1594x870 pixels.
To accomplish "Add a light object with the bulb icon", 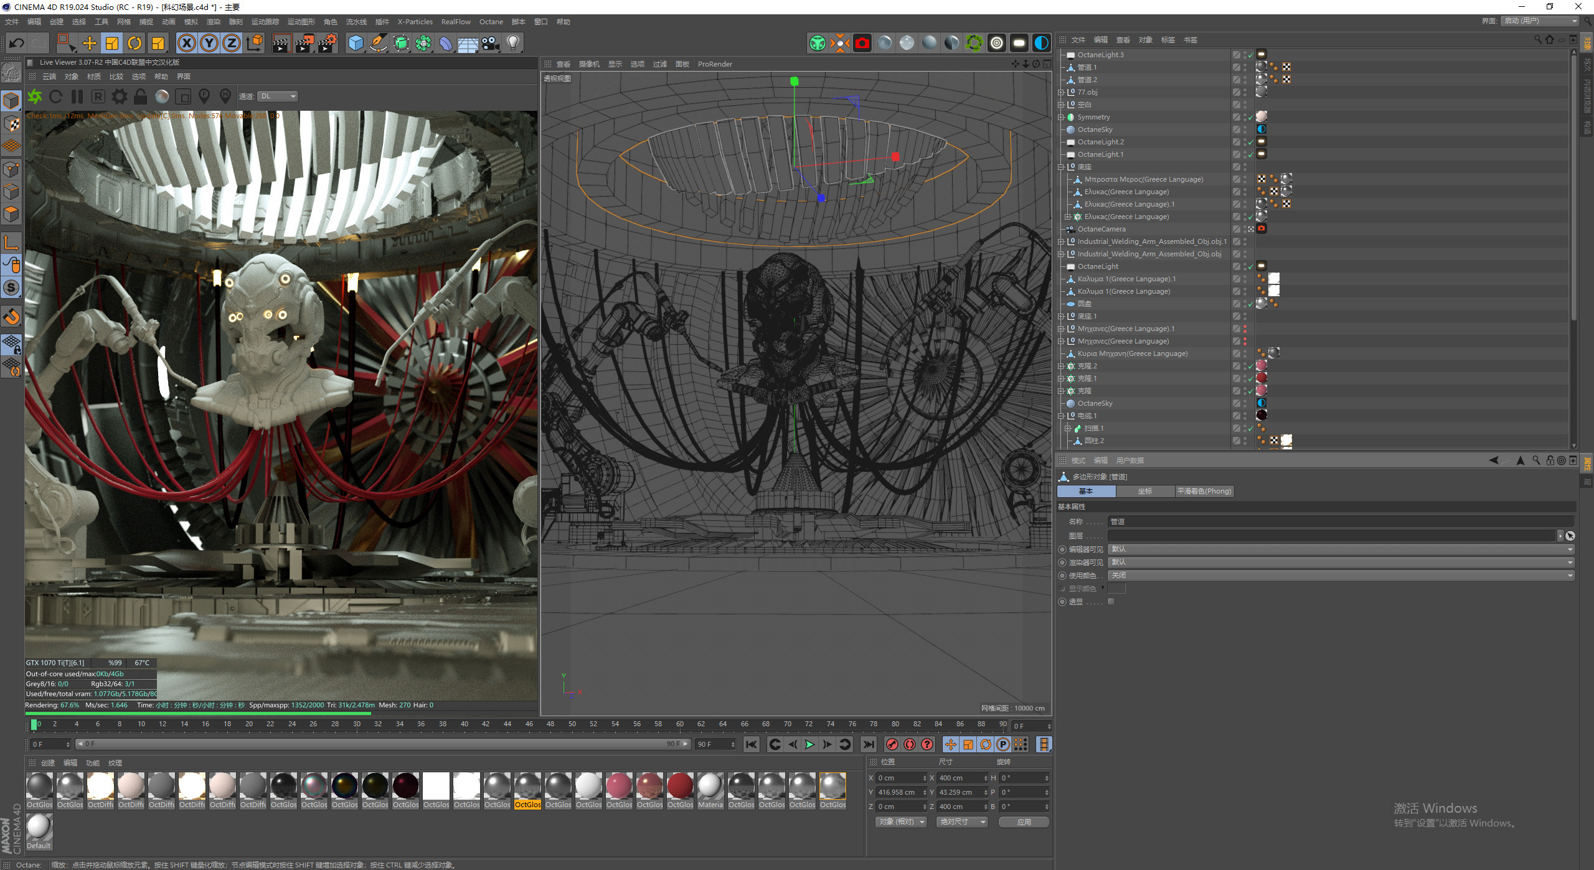I will tap(513, 43).
